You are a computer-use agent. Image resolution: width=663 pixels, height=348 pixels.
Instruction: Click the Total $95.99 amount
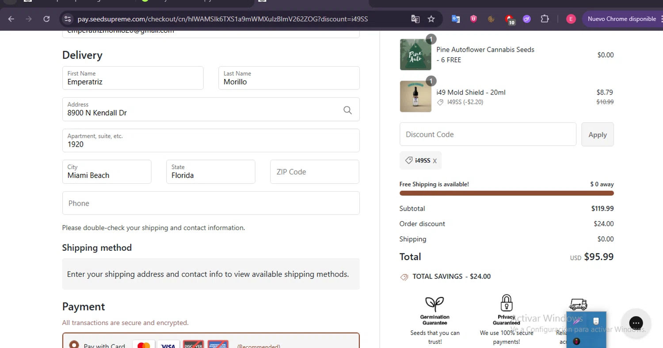pyautogui.click(x=598, y=257)
